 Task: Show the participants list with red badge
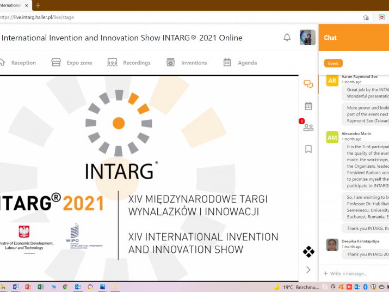pos(308,127)
